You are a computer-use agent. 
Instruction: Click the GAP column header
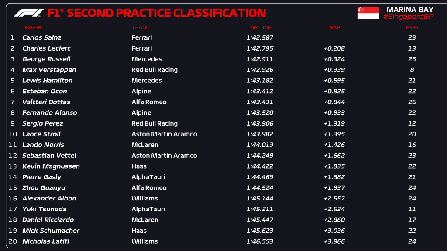point(334,27)
